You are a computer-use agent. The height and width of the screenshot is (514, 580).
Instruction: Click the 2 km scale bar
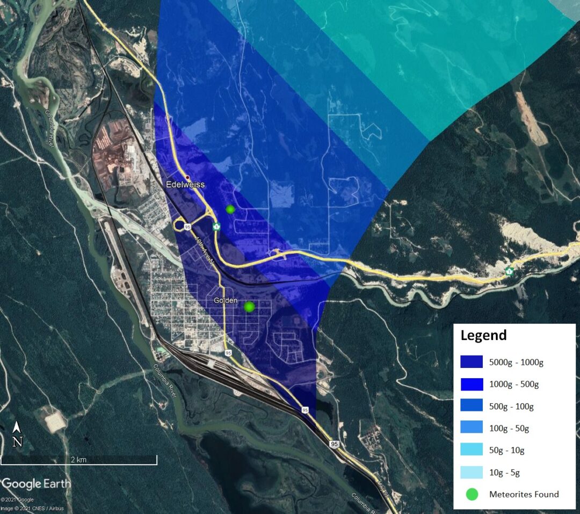point(78,460)
